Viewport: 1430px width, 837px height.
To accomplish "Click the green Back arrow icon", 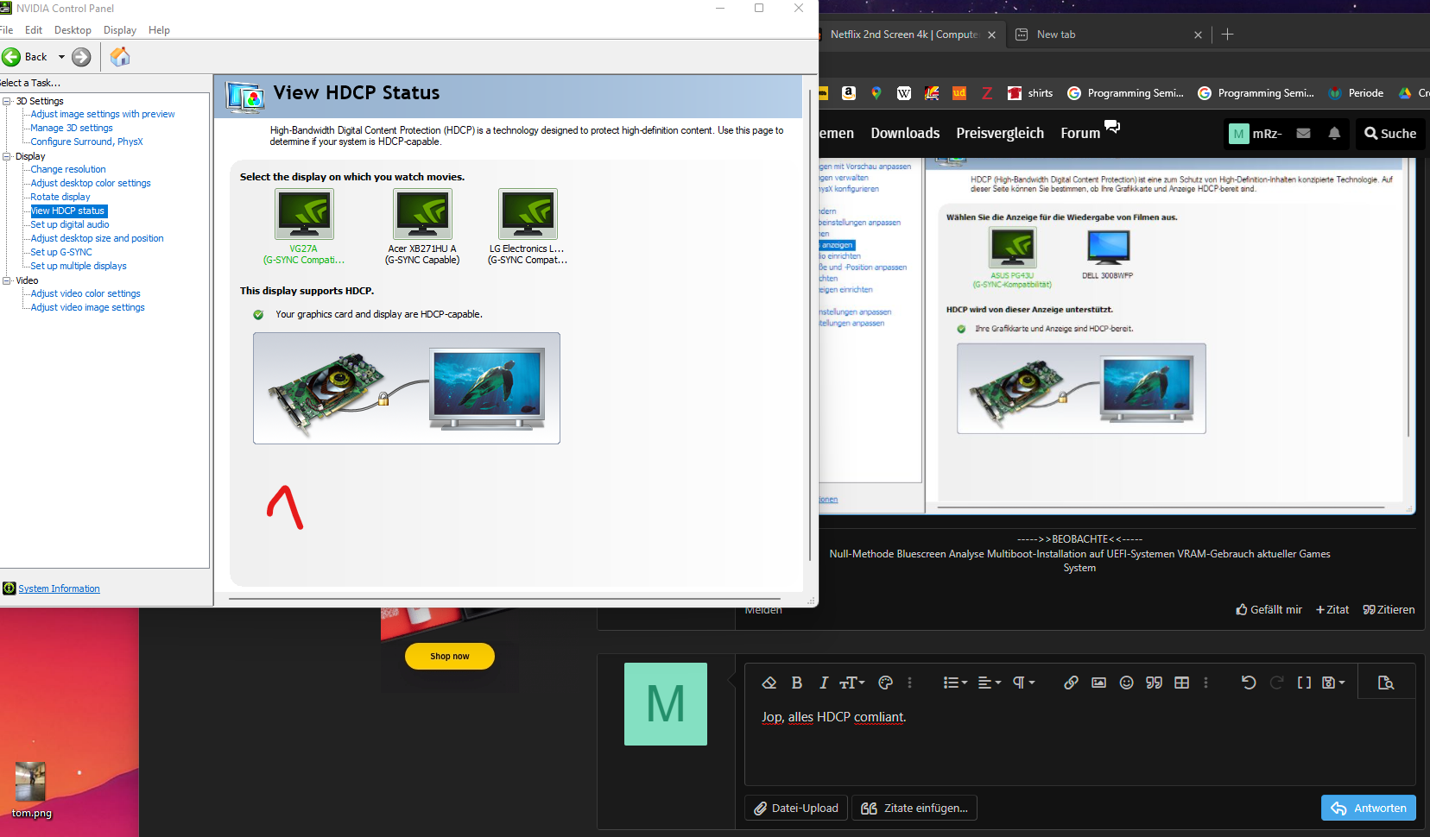I will pyautogui.click(x=11, y=57).
